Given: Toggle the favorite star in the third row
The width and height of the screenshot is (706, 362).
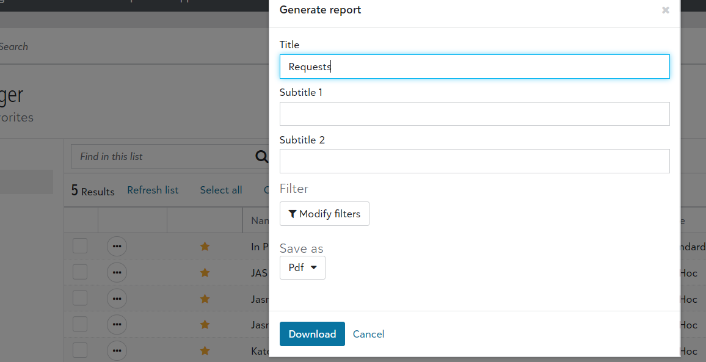Looking at the screenshot, I should 205,299.
